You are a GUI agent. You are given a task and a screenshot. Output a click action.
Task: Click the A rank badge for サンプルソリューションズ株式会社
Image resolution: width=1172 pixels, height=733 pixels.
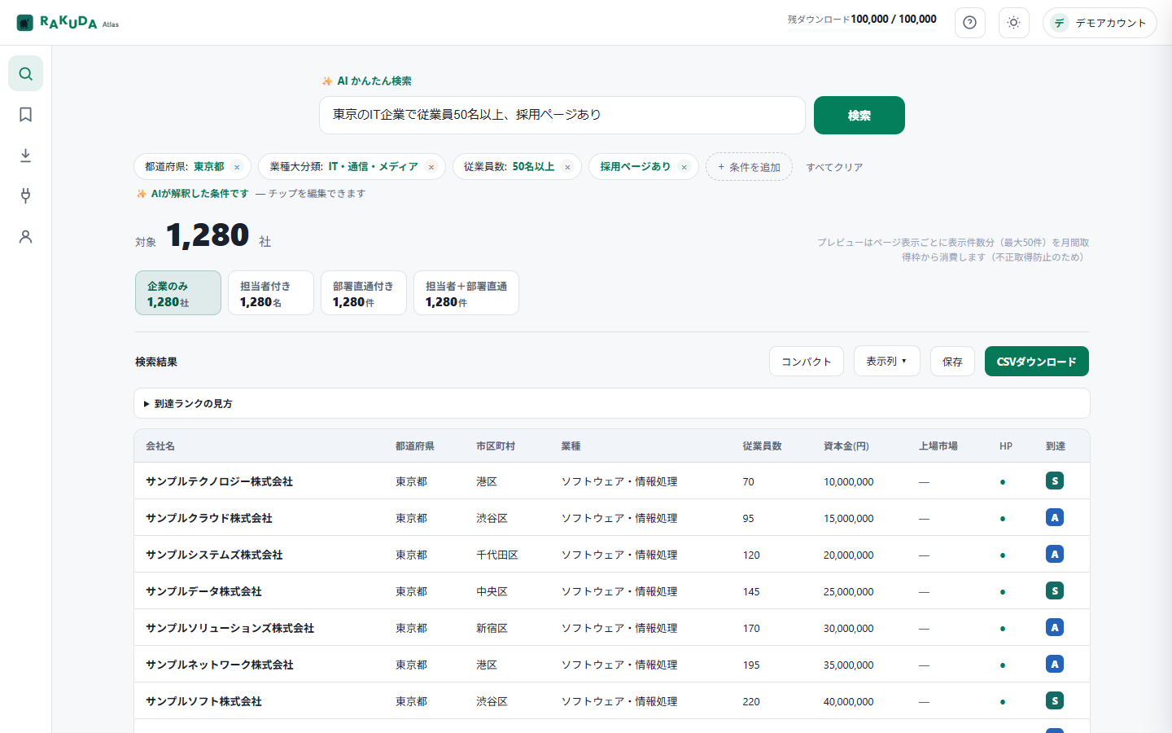1055,627
